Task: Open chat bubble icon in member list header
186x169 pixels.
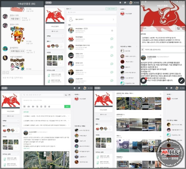Action: [125, 3]
